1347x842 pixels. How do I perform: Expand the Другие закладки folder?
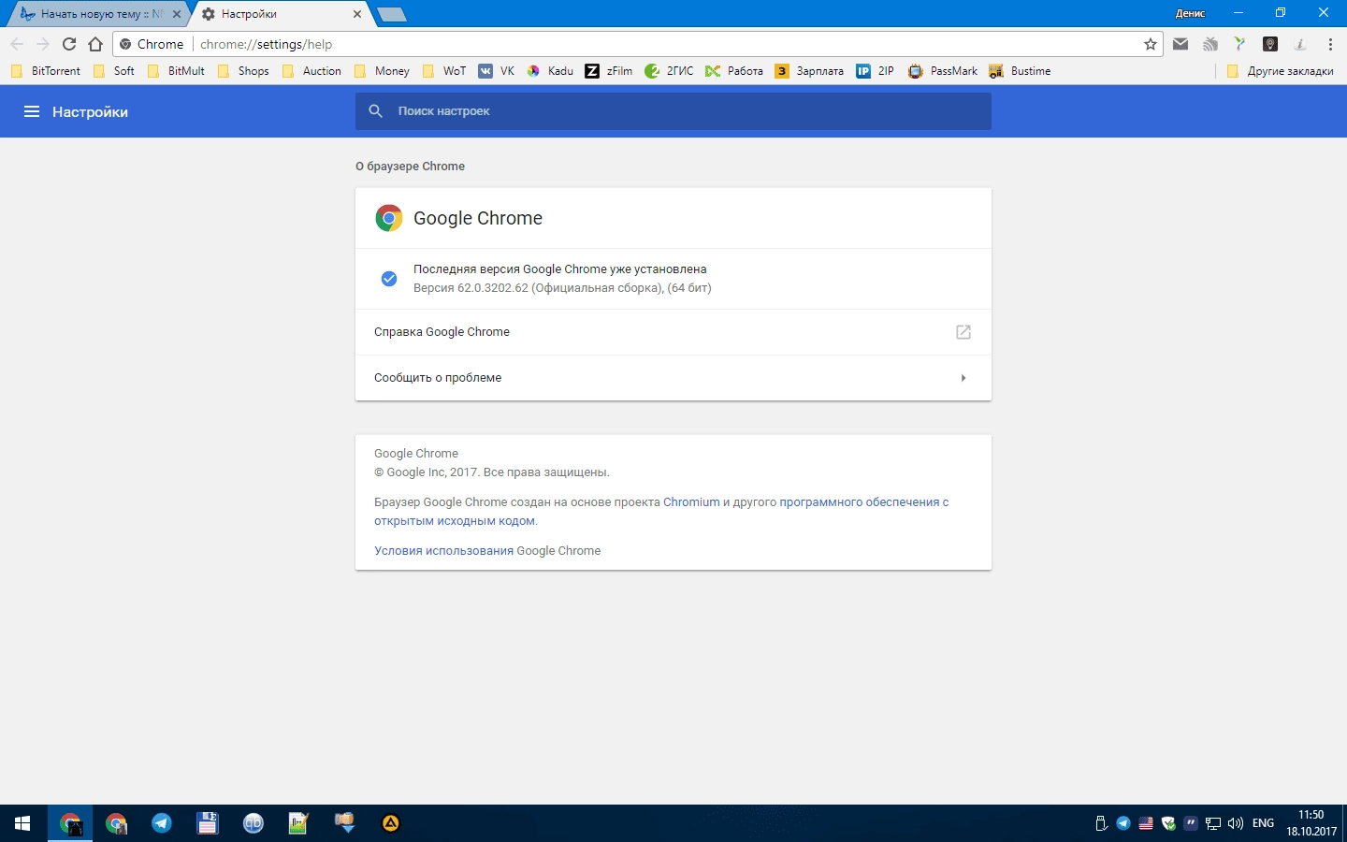(1281, 71)
